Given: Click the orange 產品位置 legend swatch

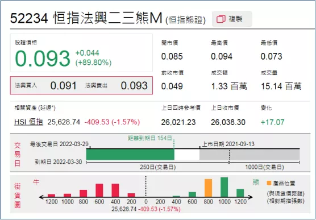Looking at the screenshot, I should pos(269,183).
